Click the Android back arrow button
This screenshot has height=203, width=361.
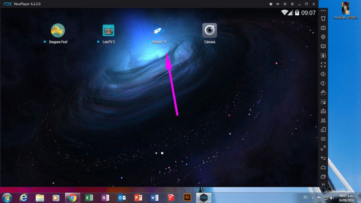[323, 158]
